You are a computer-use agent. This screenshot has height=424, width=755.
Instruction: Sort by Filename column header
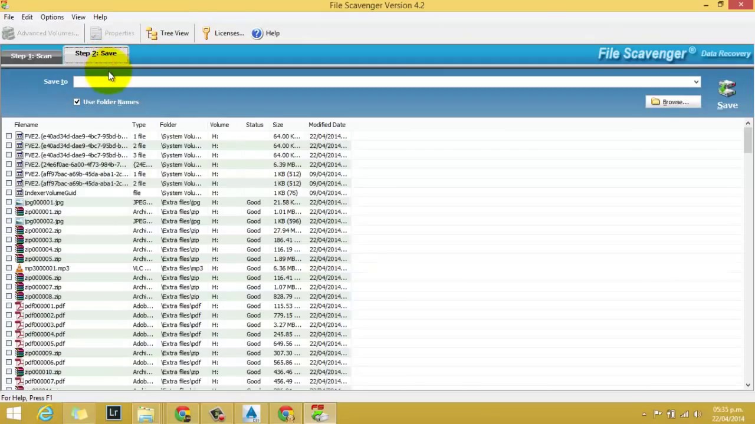(x=26, y=125)
